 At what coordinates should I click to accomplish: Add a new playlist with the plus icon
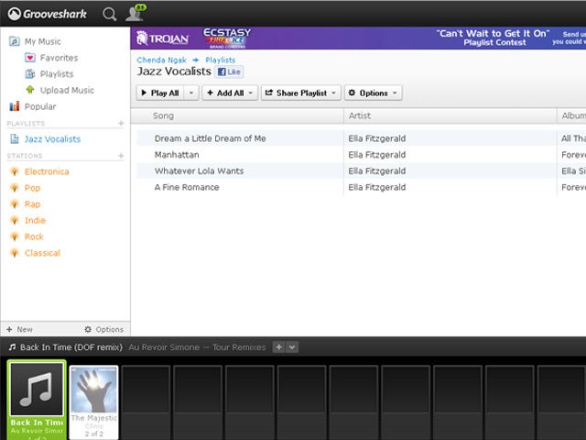(x=121, y=123)
